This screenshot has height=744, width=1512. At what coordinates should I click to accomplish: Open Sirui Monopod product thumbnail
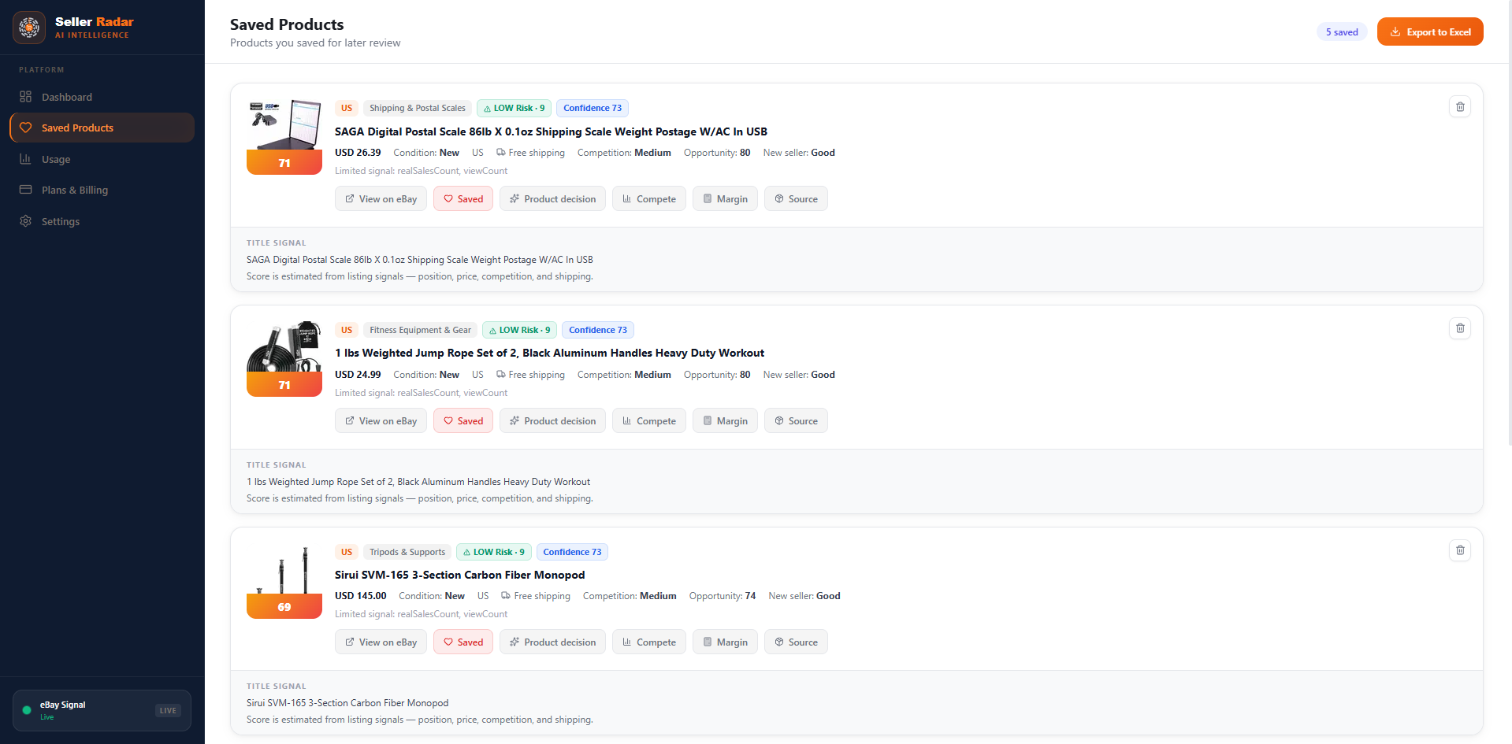284,581
